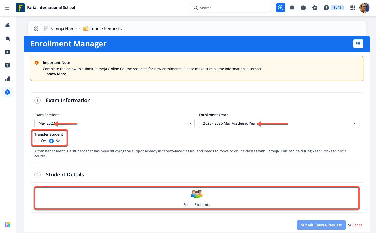Click the home icon in sidebar
The width and height of the screenshot is (376, 233).
coord(7,25)
